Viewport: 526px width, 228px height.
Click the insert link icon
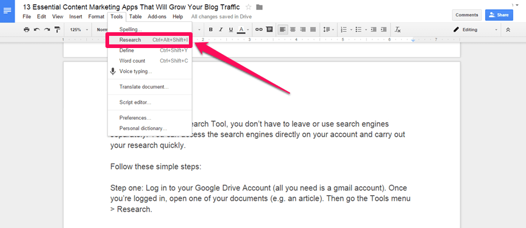click(258, 29)
